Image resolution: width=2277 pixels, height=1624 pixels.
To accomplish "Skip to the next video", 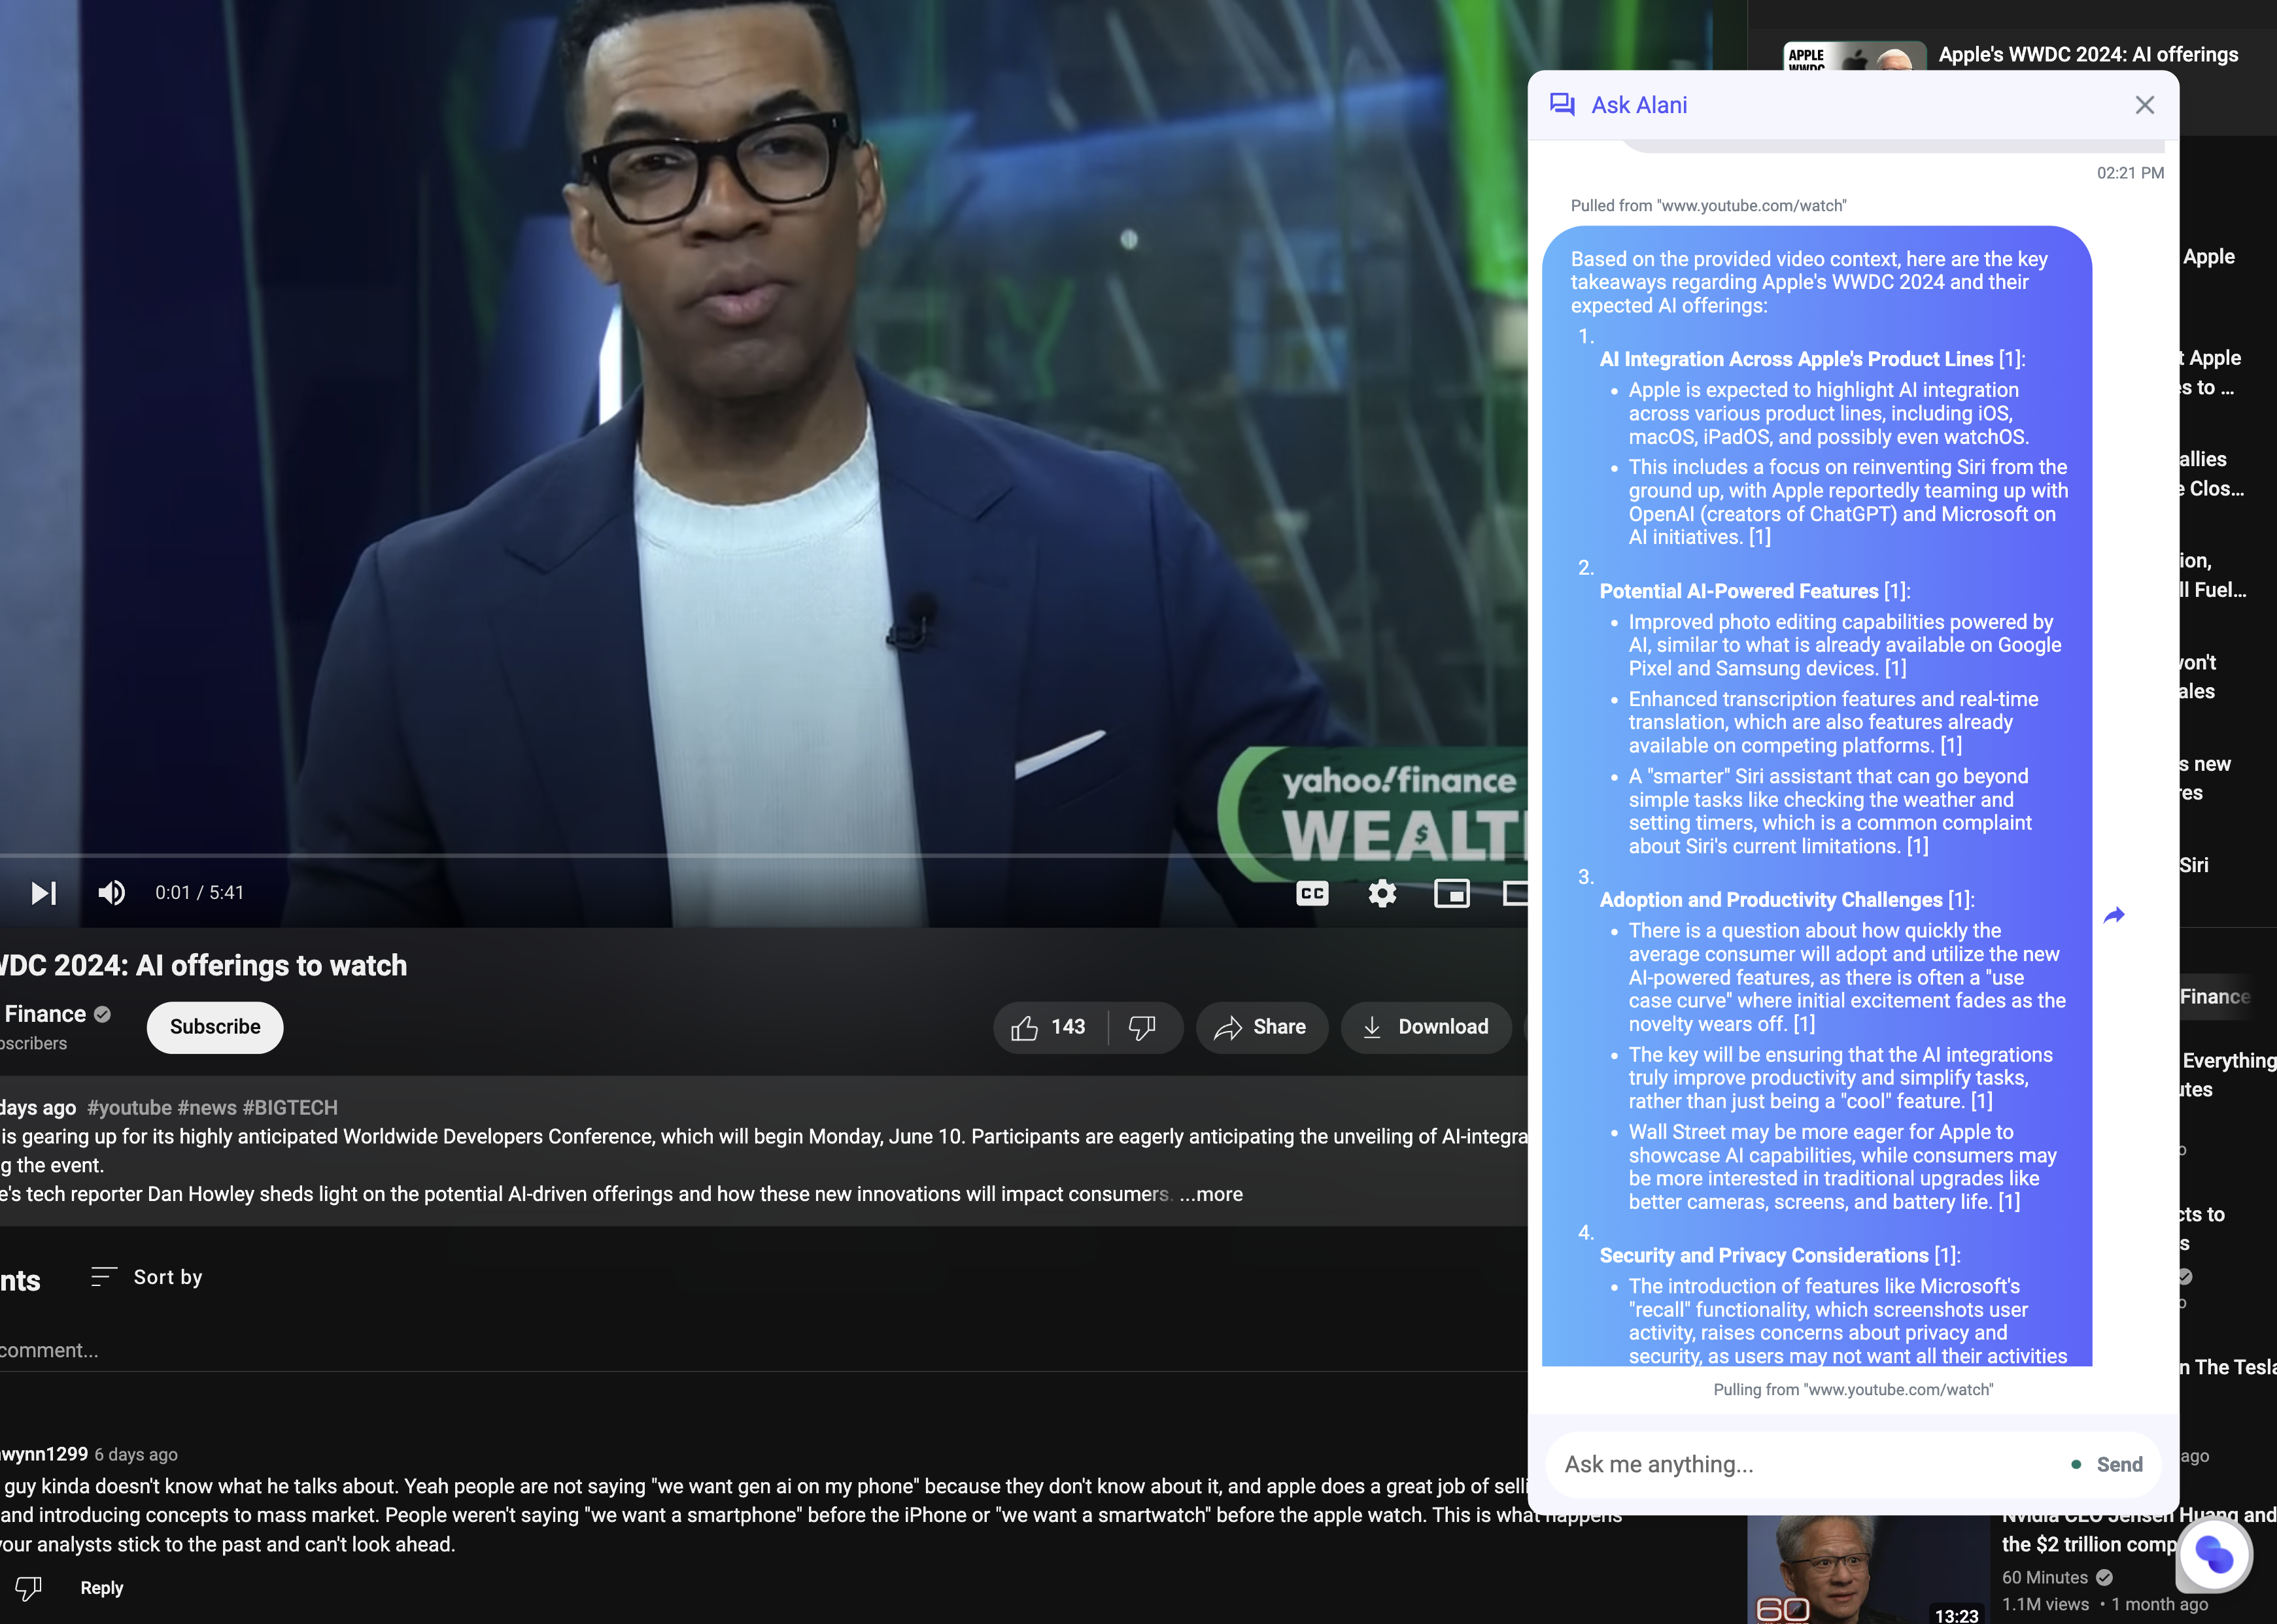I will point(43,893).
